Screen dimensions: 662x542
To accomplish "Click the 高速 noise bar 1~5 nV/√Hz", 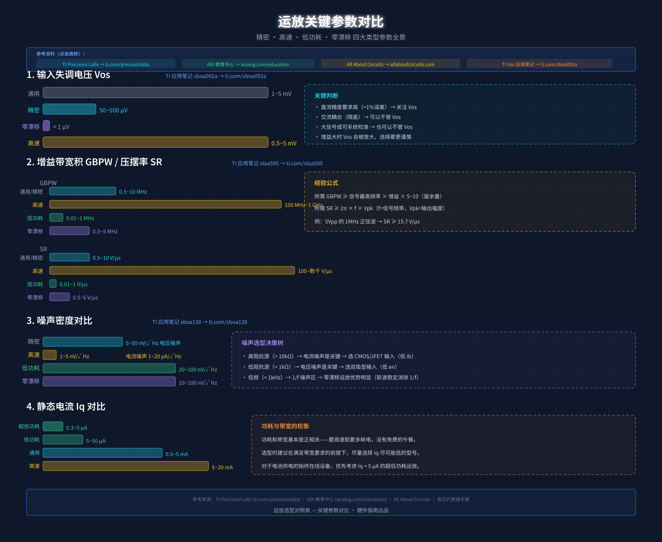I will coord(50,355).
